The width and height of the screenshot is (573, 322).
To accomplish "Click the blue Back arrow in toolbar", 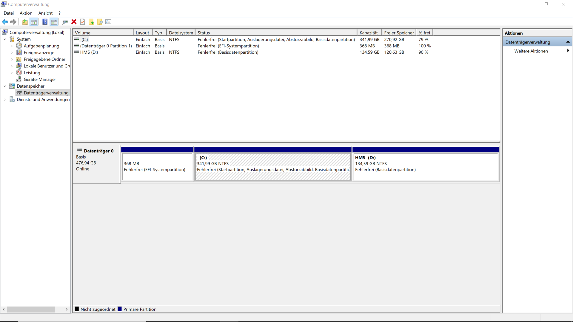I will (5, 22).
